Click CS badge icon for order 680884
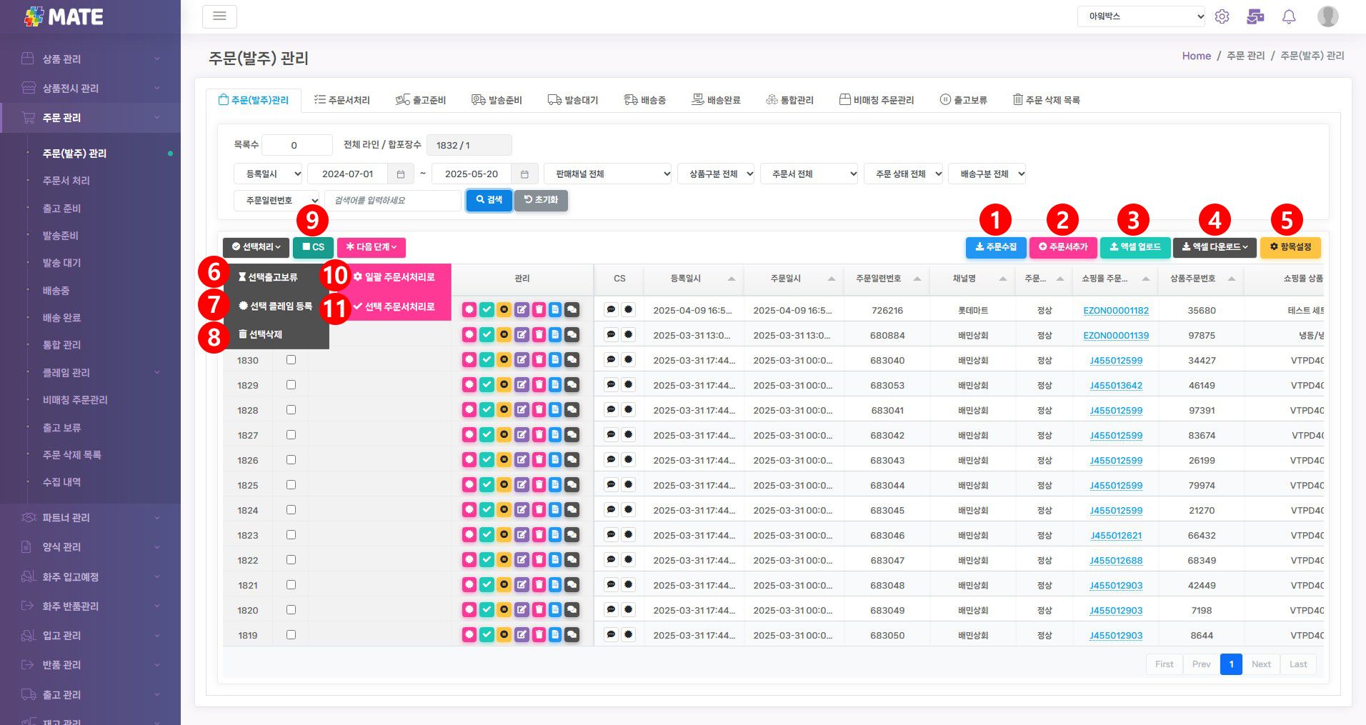1366x725 pixels. click(x=628, y=334)
